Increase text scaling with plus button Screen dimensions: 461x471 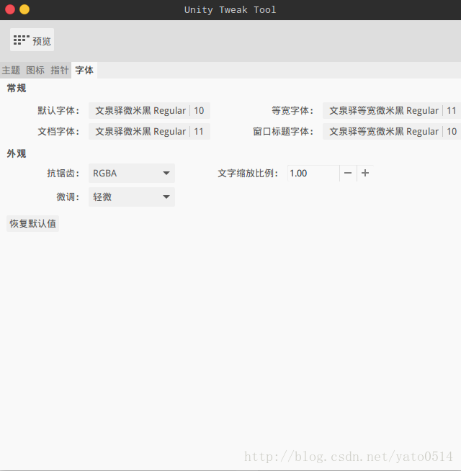pos(365,174)
